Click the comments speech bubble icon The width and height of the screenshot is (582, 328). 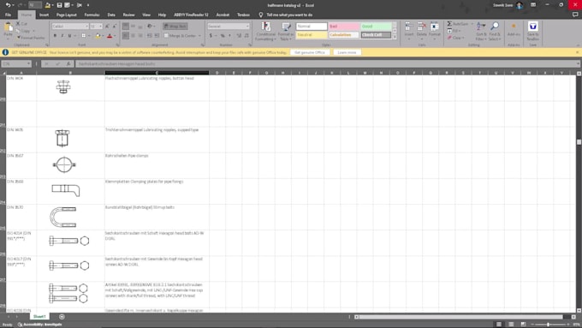coord(575,15)
